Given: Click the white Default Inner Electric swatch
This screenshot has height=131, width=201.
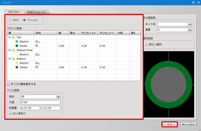Looking at the screenshot, I should 17,54.
